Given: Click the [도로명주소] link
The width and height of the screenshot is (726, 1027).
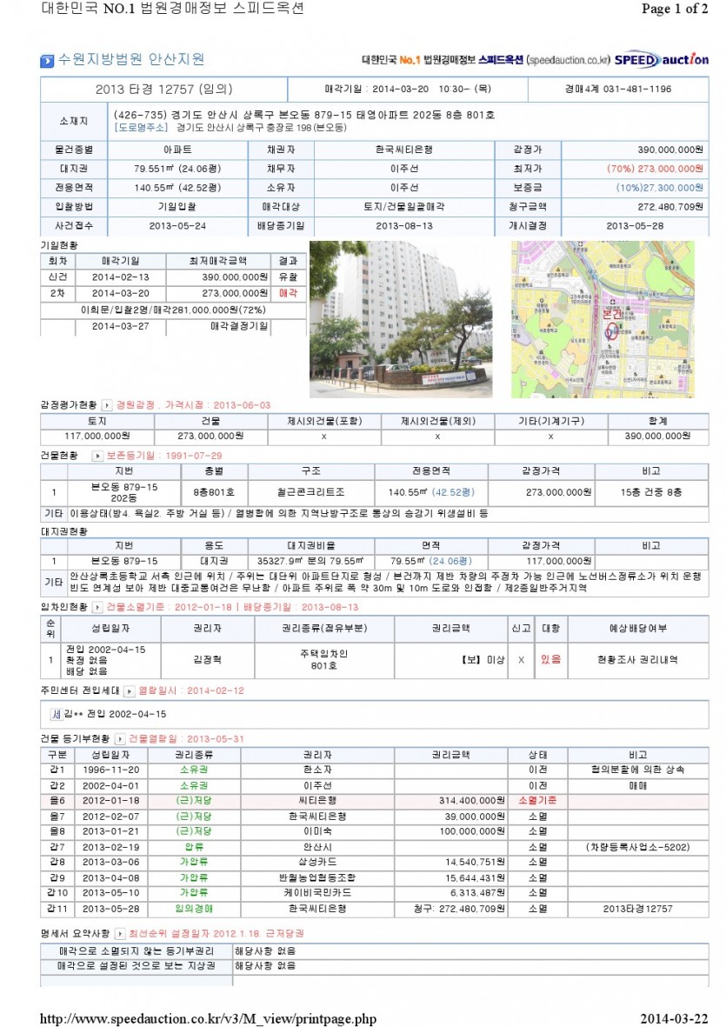Looking at the screenshot, I should (x=142, y=128).
